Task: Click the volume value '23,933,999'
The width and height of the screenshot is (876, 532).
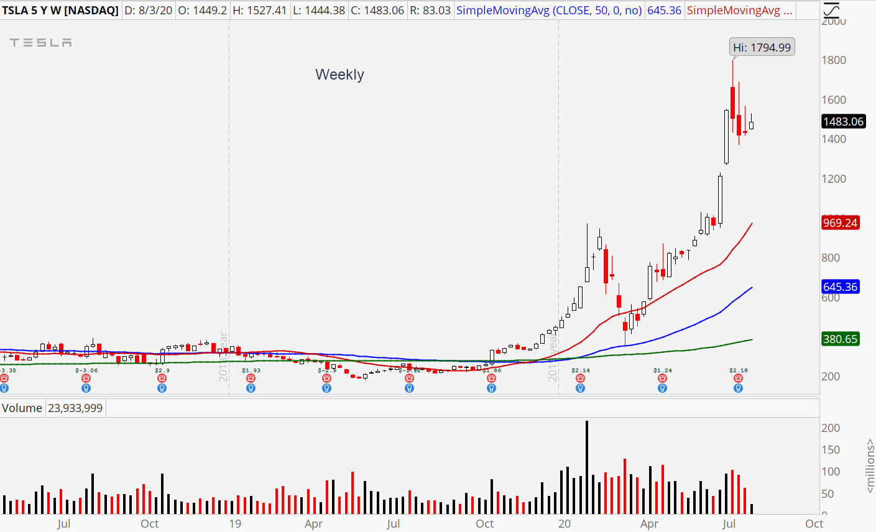Action: 75,408
